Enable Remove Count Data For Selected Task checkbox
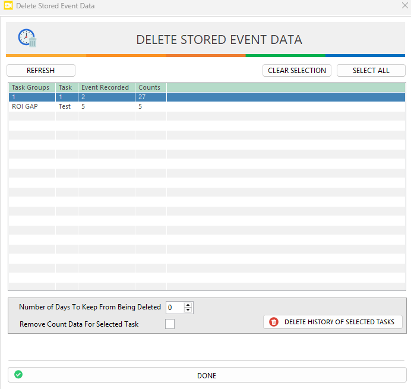The height and width of the screenshot is (389, 411). pos(170,324)
